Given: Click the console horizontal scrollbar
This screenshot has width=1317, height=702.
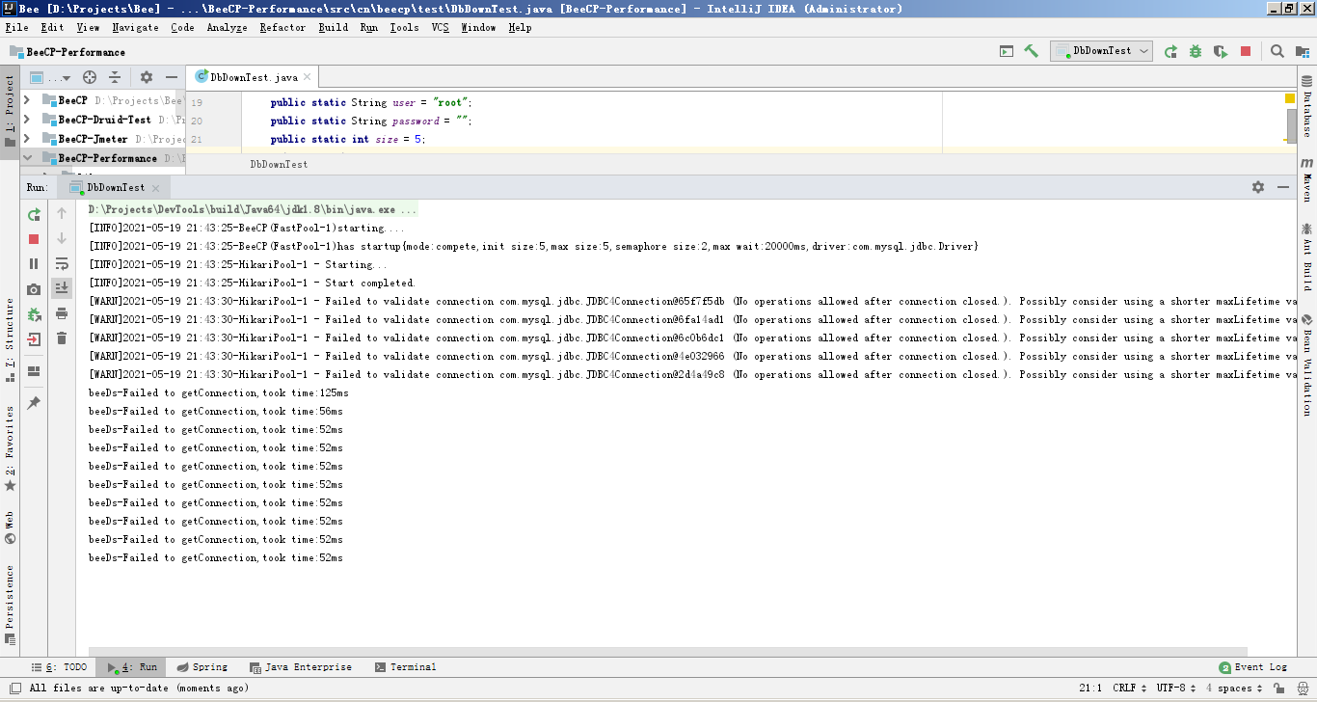Looking at the screenshot, I should [667, 652].
